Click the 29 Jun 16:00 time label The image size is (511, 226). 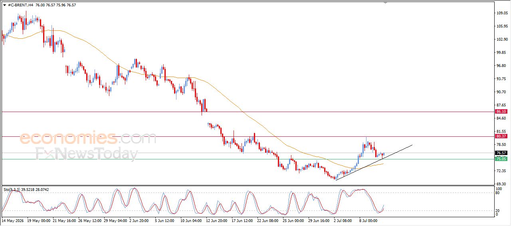coord(318,220)
